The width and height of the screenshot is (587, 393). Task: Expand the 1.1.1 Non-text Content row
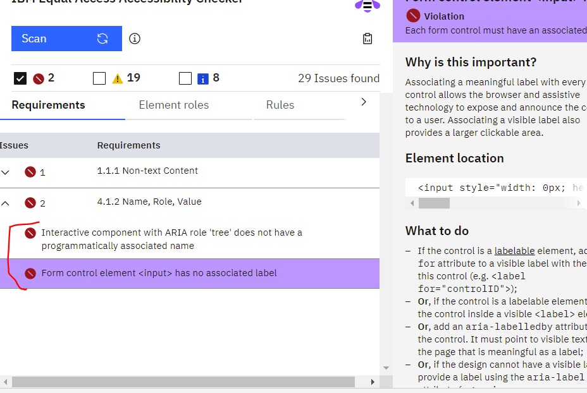pos(5,172)
